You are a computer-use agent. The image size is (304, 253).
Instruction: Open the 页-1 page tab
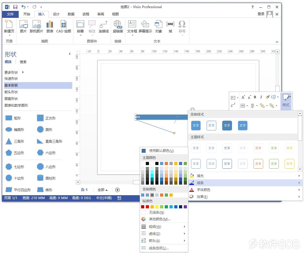(x=84, y=190)
